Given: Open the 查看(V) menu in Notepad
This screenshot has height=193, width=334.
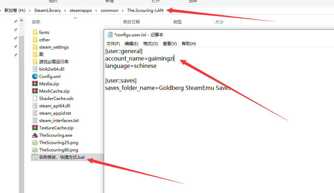Looking at the screenshot, I should 169,44.
